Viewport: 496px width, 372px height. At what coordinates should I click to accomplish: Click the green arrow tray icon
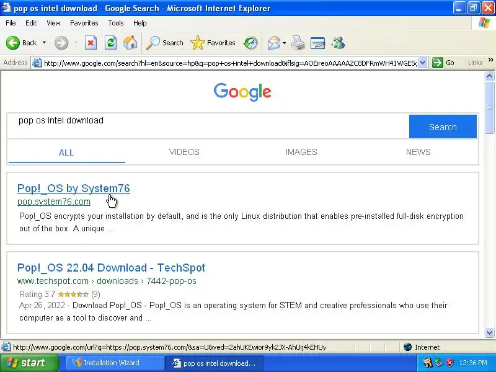coord(438,363)
